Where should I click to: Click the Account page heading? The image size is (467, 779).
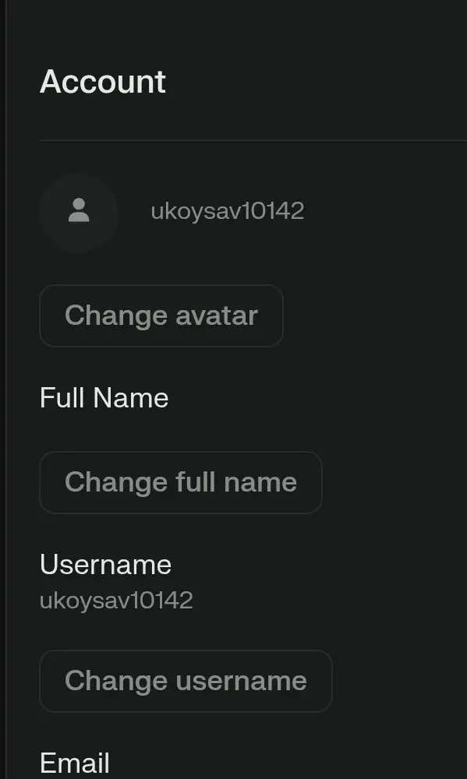pyautogui.click(x=102, y=82)
